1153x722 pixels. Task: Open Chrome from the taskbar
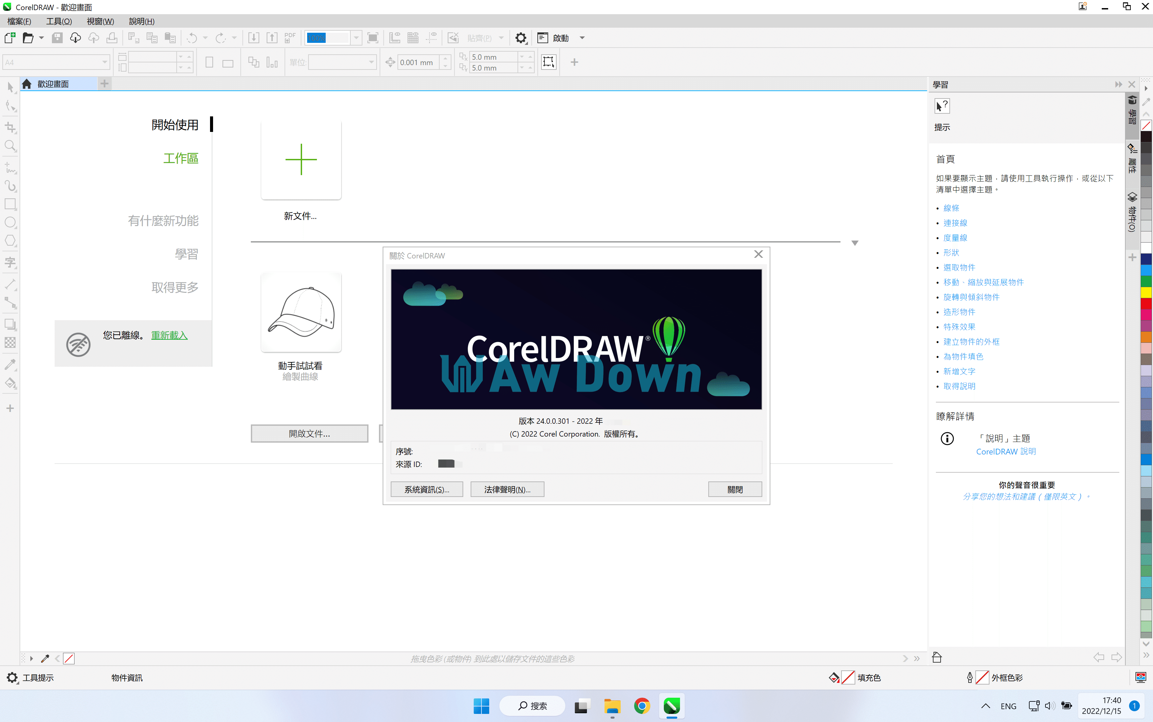click(x=642, y=706)
